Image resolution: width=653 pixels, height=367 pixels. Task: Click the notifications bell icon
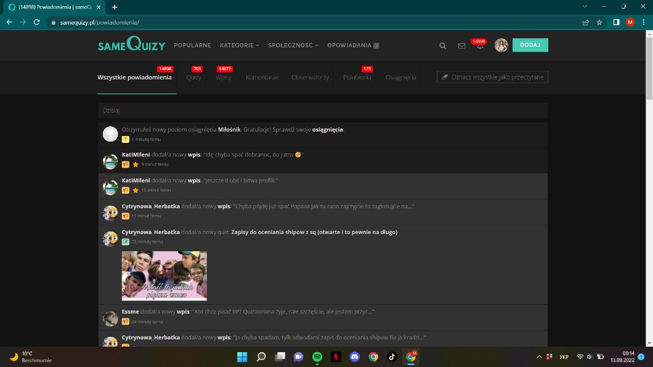[480, 46]
